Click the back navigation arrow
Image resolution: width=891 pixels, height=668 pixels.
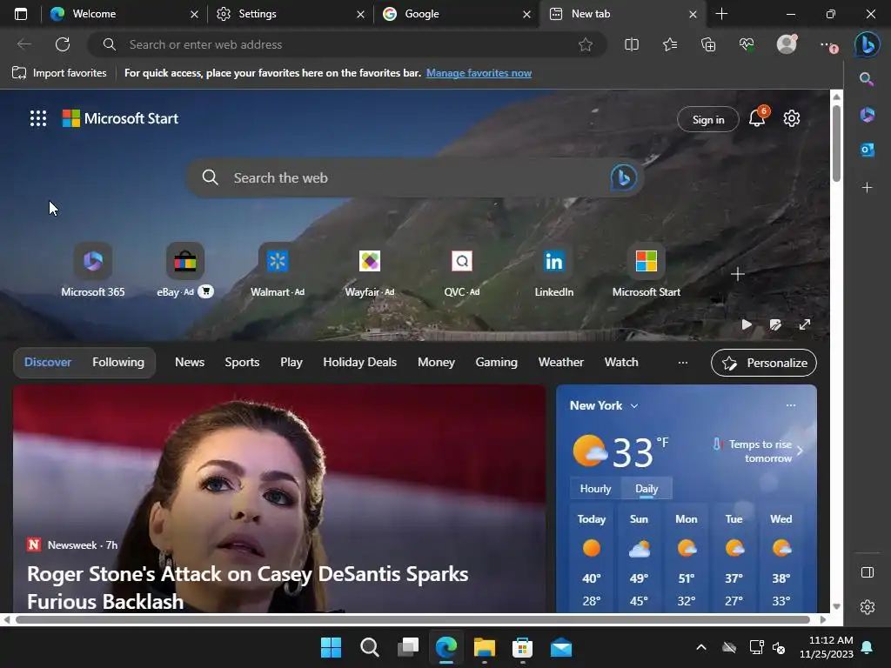tap(23, 44)
